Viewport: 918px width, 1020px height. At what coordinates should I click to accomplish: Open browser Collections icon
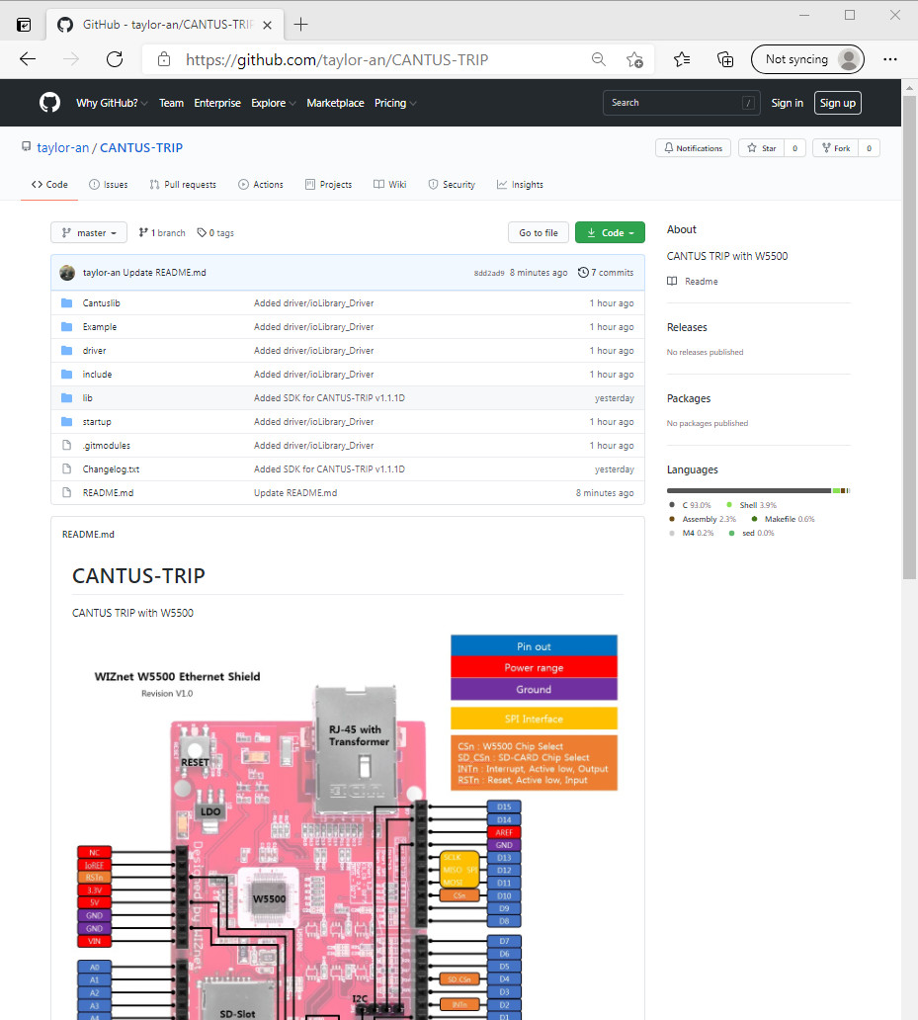[x=725, y=60]
